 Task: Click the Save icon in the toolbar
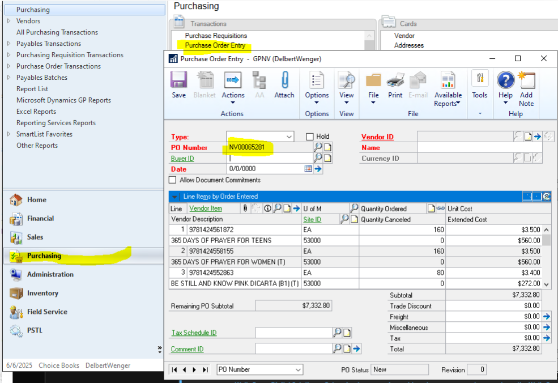coord(178,80)
